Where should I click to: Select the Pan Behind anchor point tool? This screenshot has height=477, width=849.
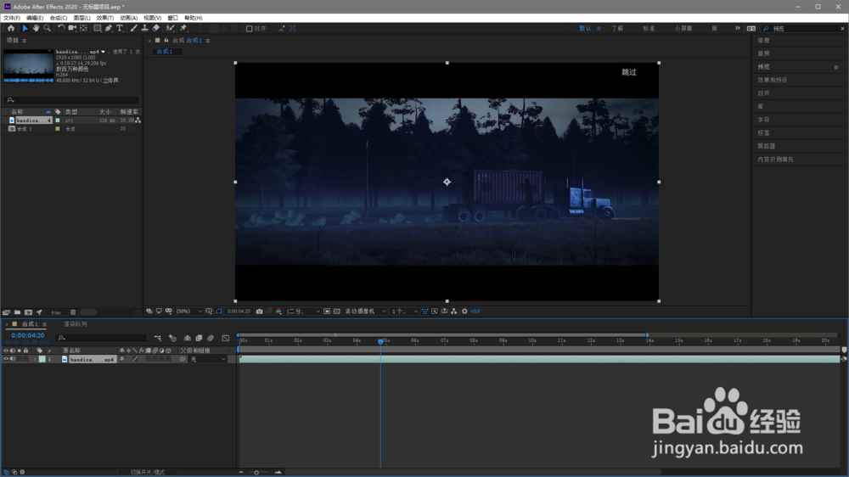click(83, 28)
